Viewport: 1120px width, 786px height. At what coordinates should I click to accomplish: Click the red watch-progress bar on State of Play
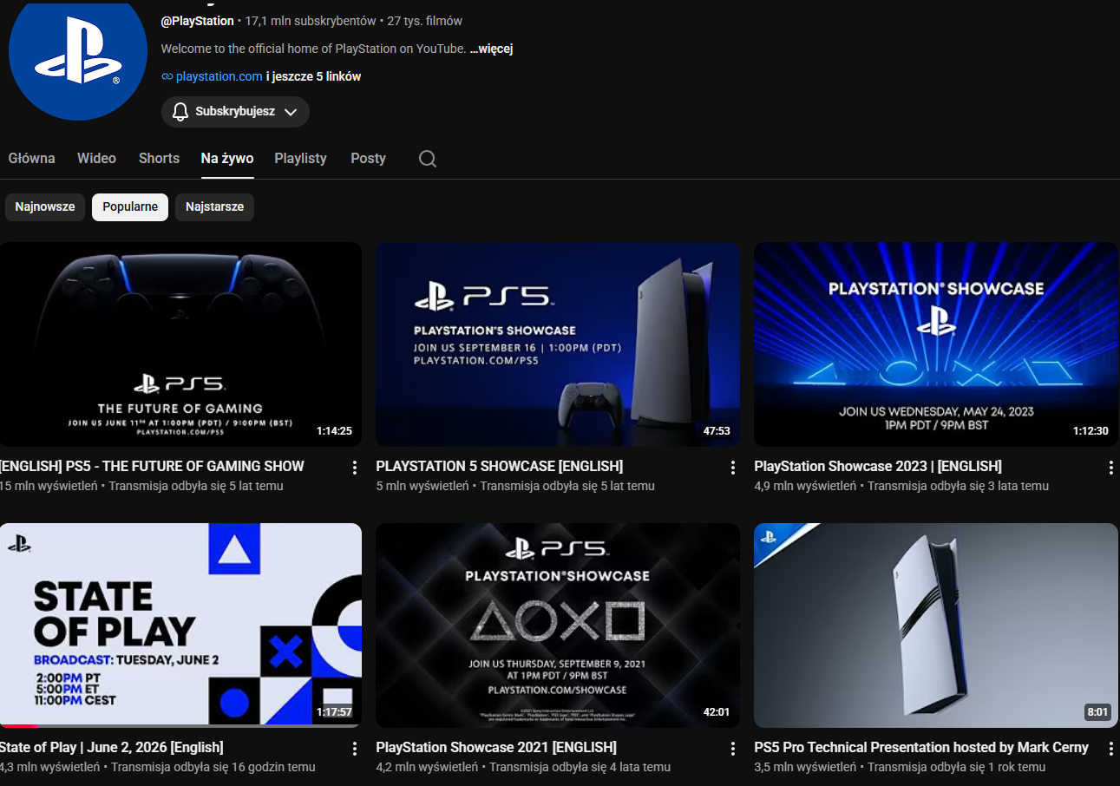pyautogui.click(x=18, y=726)
